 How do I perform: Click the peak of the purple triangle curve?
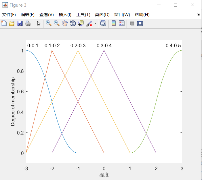104,50
